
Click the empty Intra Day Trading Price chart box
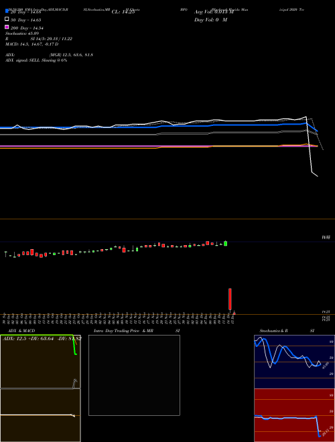pyautogui.click(x=134, y=375)
